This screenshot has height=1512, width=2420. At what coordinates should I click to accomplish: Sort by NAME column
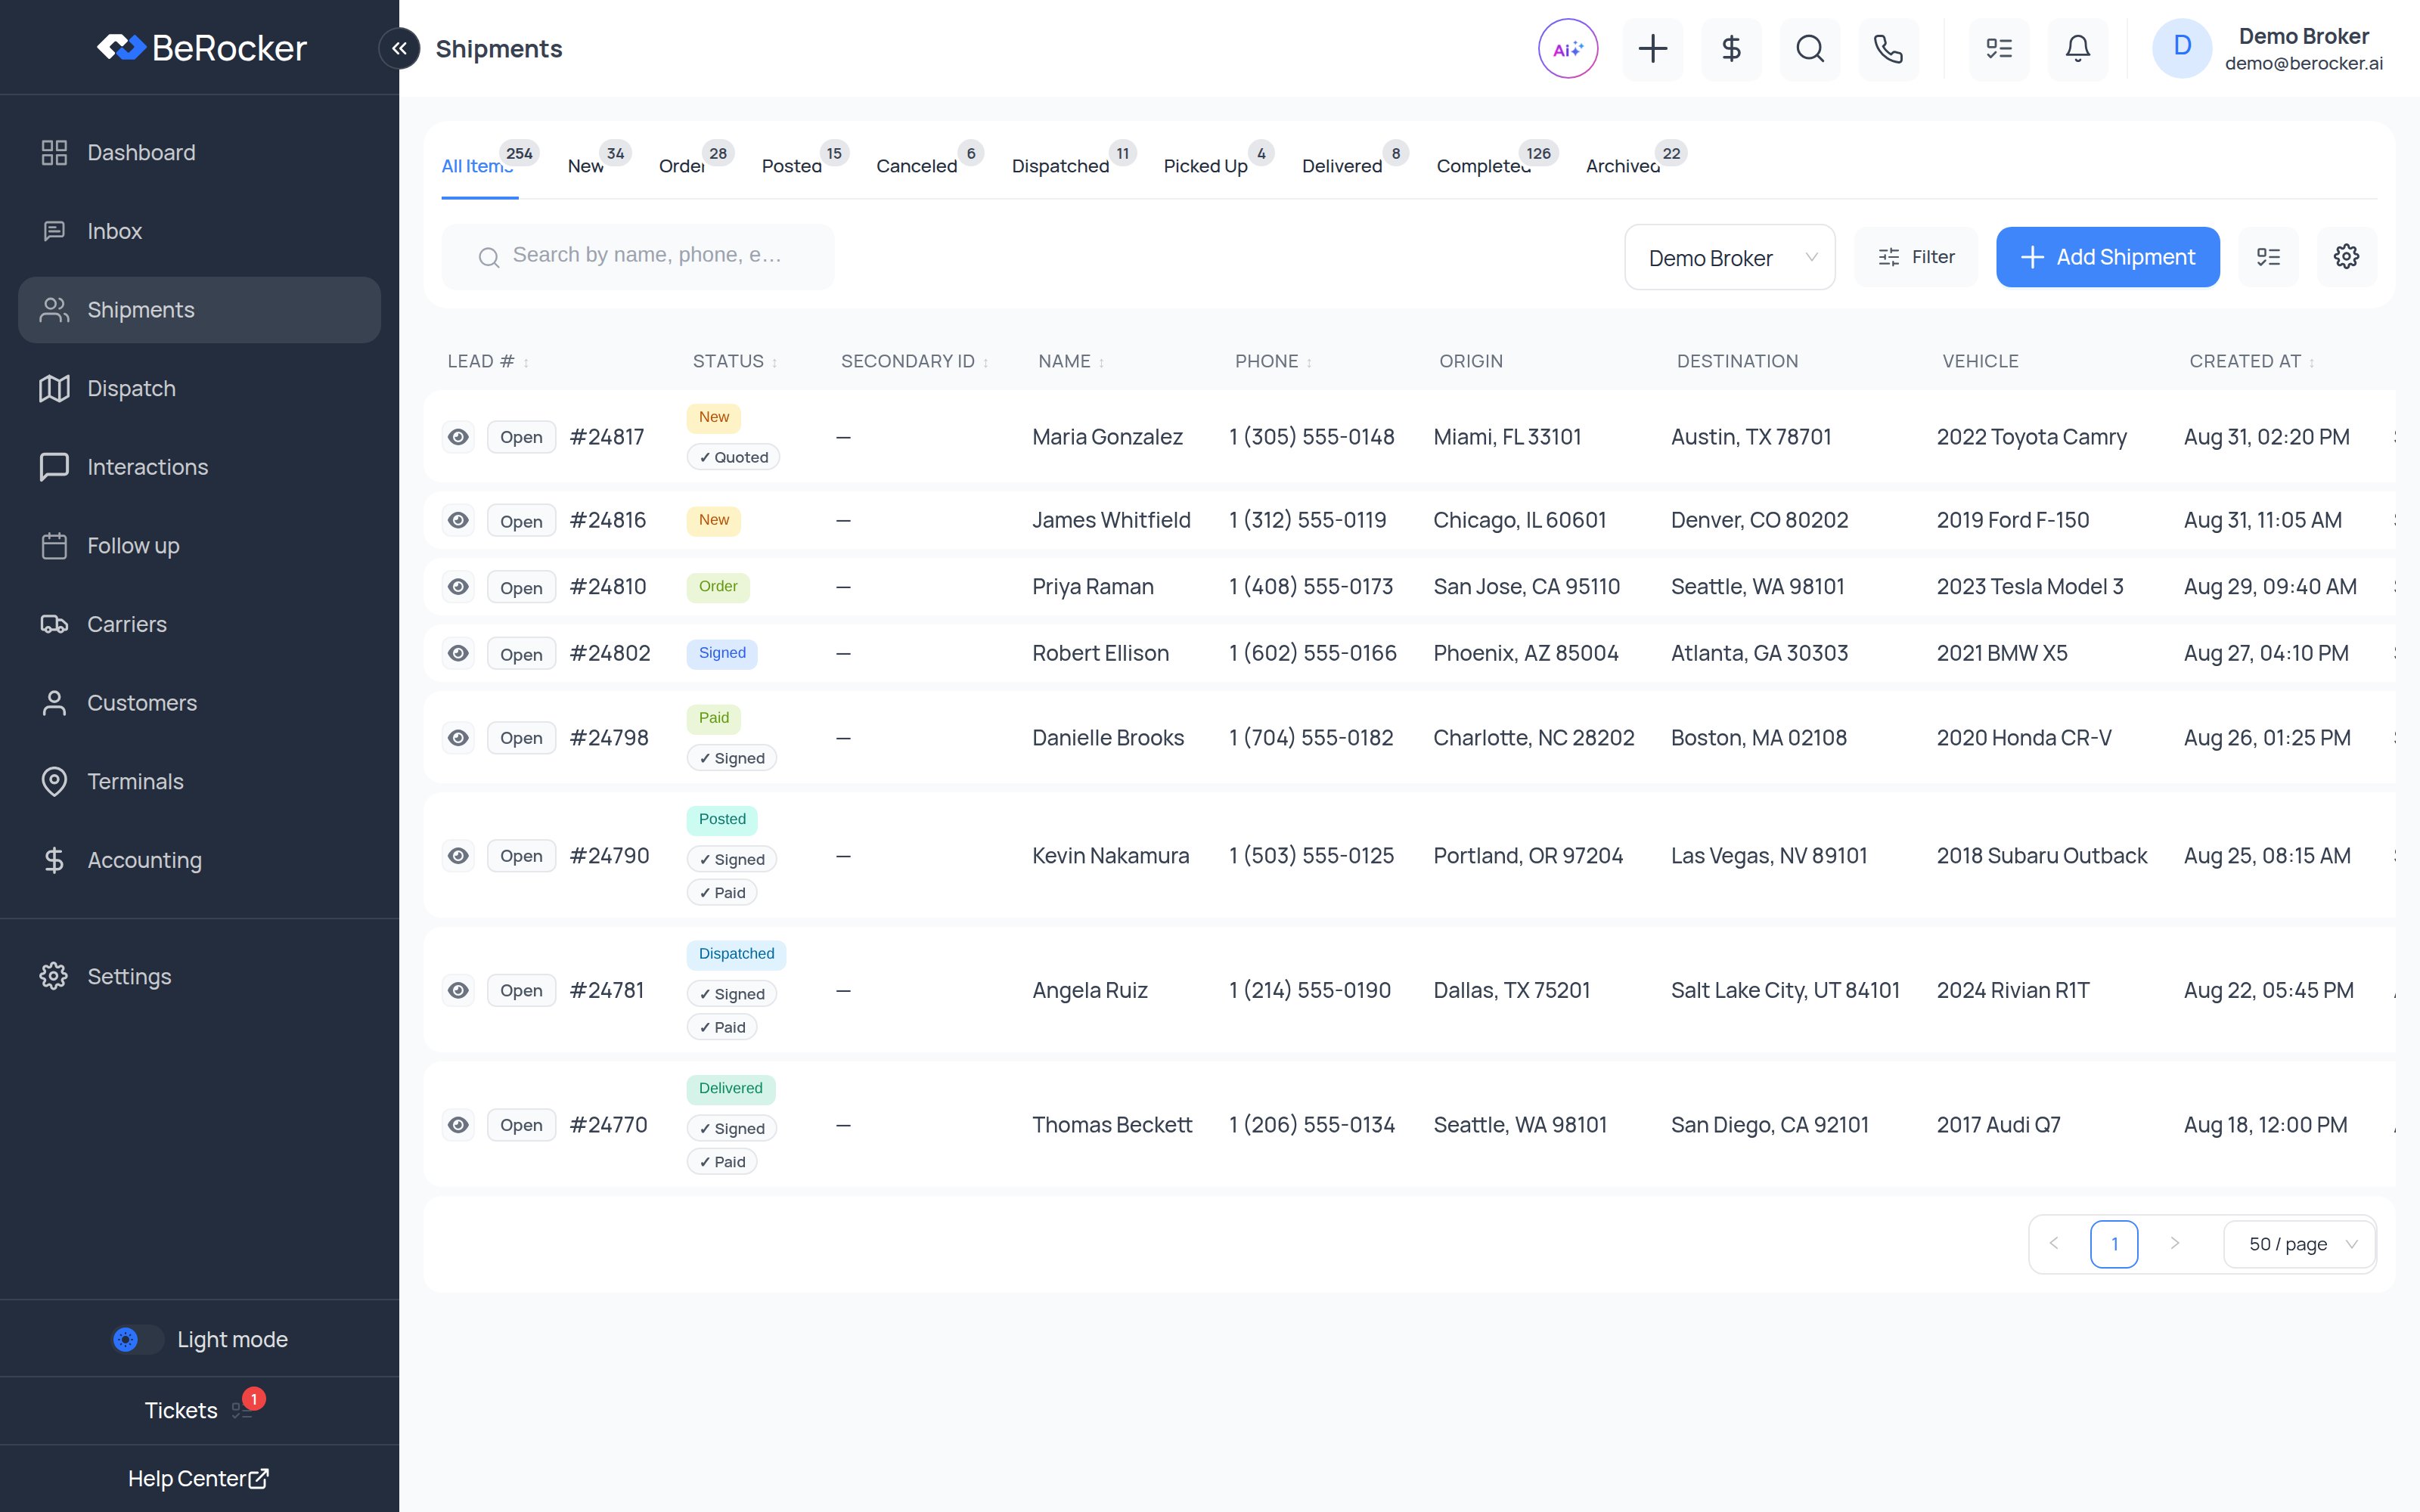click(1071, 361)
